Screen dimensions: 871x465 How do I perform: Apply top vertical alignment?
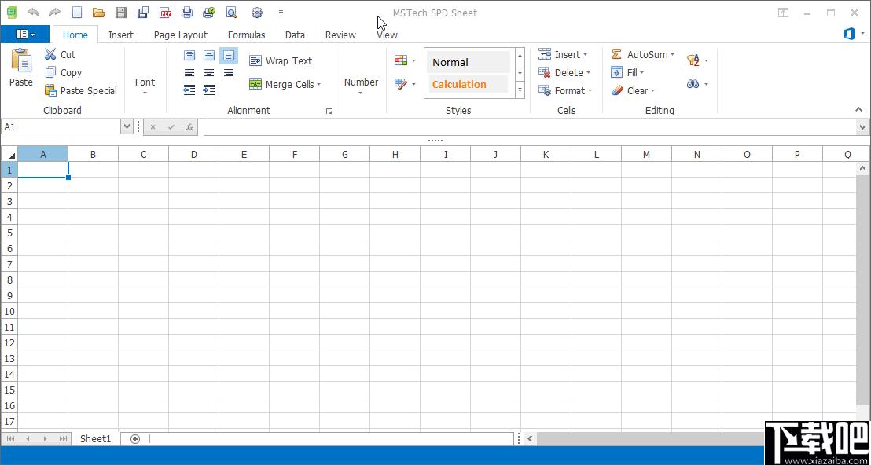[x=189, y=55]
